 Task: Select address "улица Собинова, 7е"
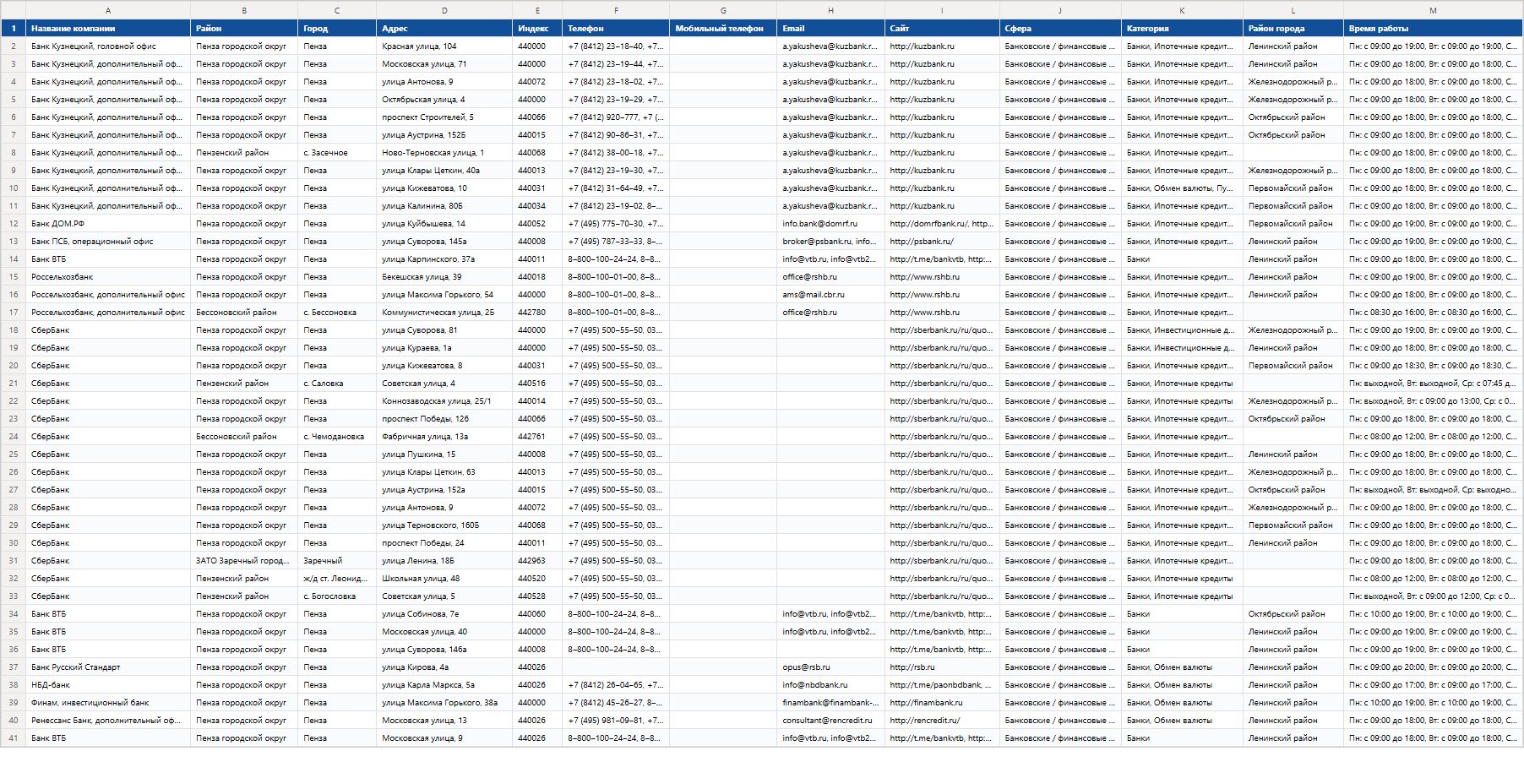pyautogui.click(x=444, y=614)
